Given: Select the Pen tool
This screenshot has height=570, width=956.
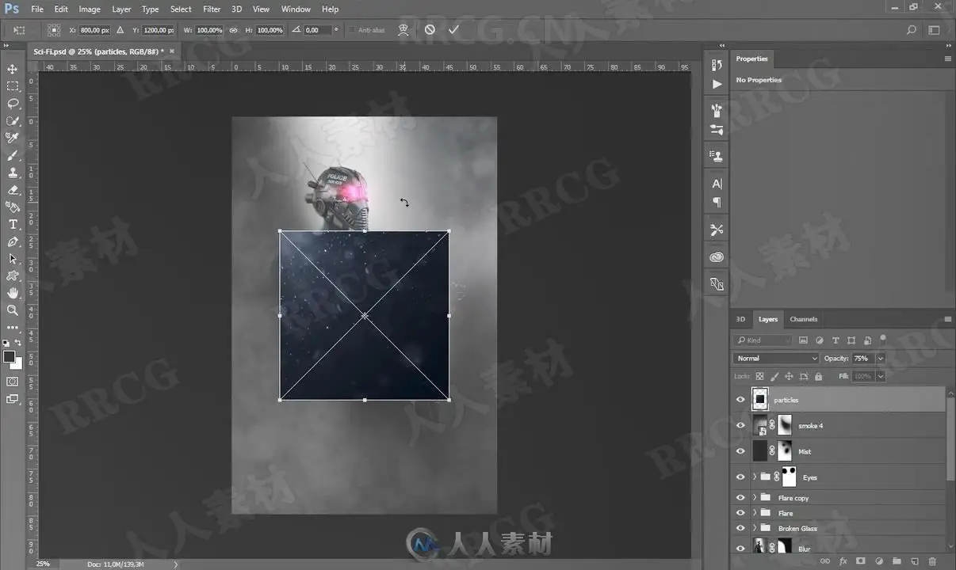Looking at the screenshot, I should point(13,241).
